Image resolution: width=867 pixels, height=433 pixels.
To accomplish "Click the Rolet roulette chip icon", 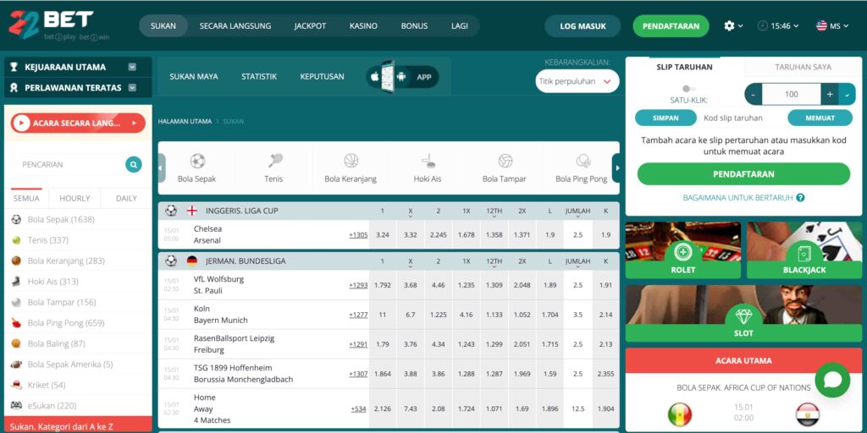I will click(683, 252).
